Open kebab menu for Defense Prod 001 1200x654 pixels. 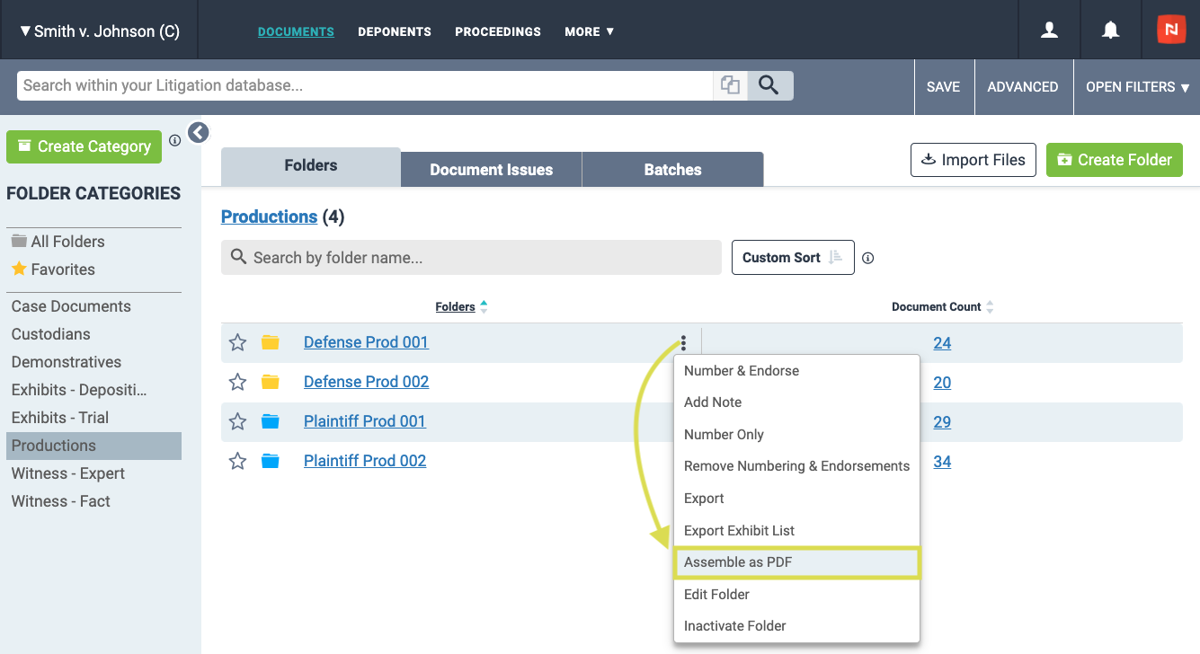pos(683,343)
